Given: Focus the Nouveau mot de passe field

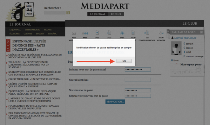Looking at the screenshot, I should (138, 90).
